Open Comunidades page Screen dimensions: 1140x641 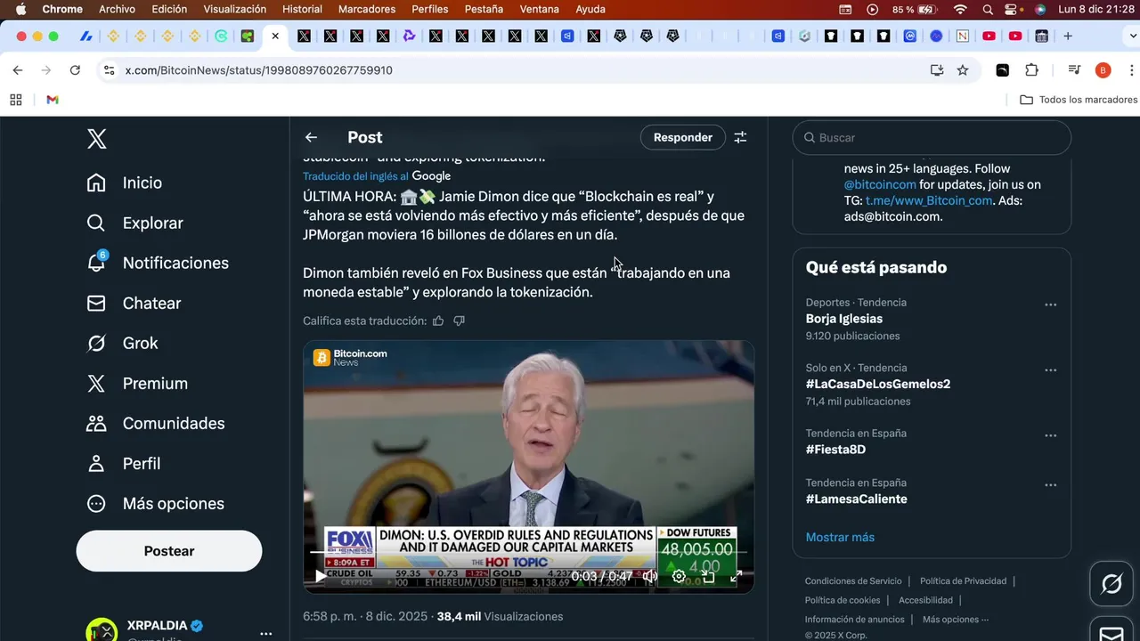[x=156, y=423]
